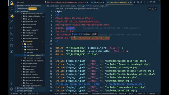Expand Open Editors section
The width and height of the screenshot is (169, 95).
point(22,9)
